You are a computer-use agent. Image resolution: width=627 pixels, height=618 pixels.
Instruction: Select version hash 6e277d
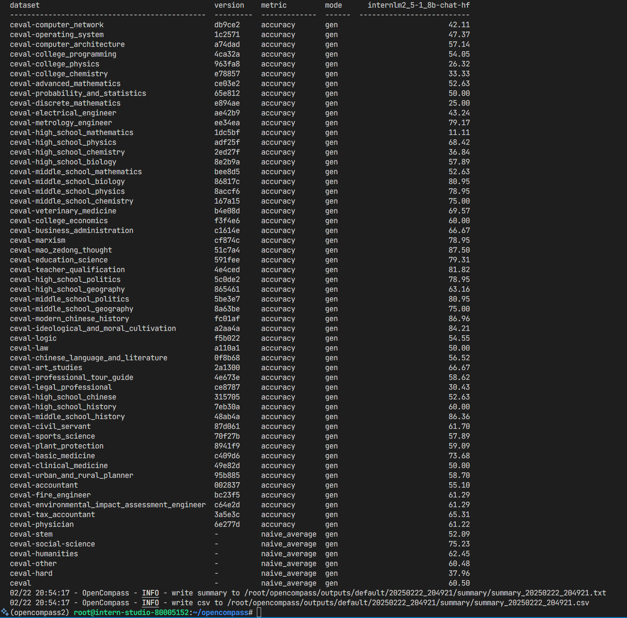pos(227,524)
